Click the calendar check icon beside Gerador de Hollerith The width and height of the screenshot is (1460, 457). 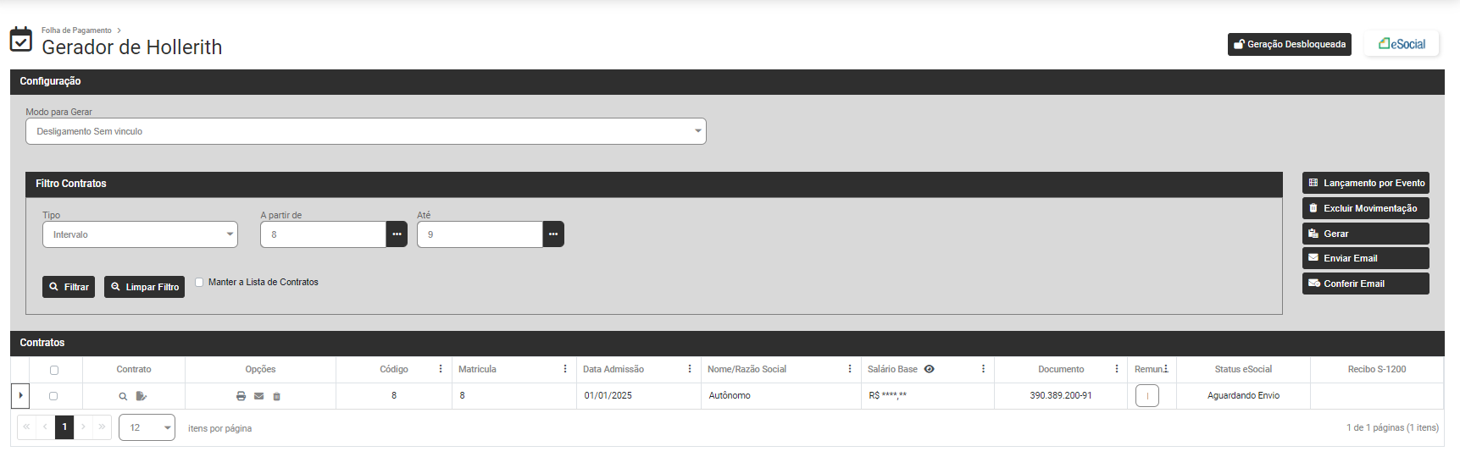[x=21, y=39]
